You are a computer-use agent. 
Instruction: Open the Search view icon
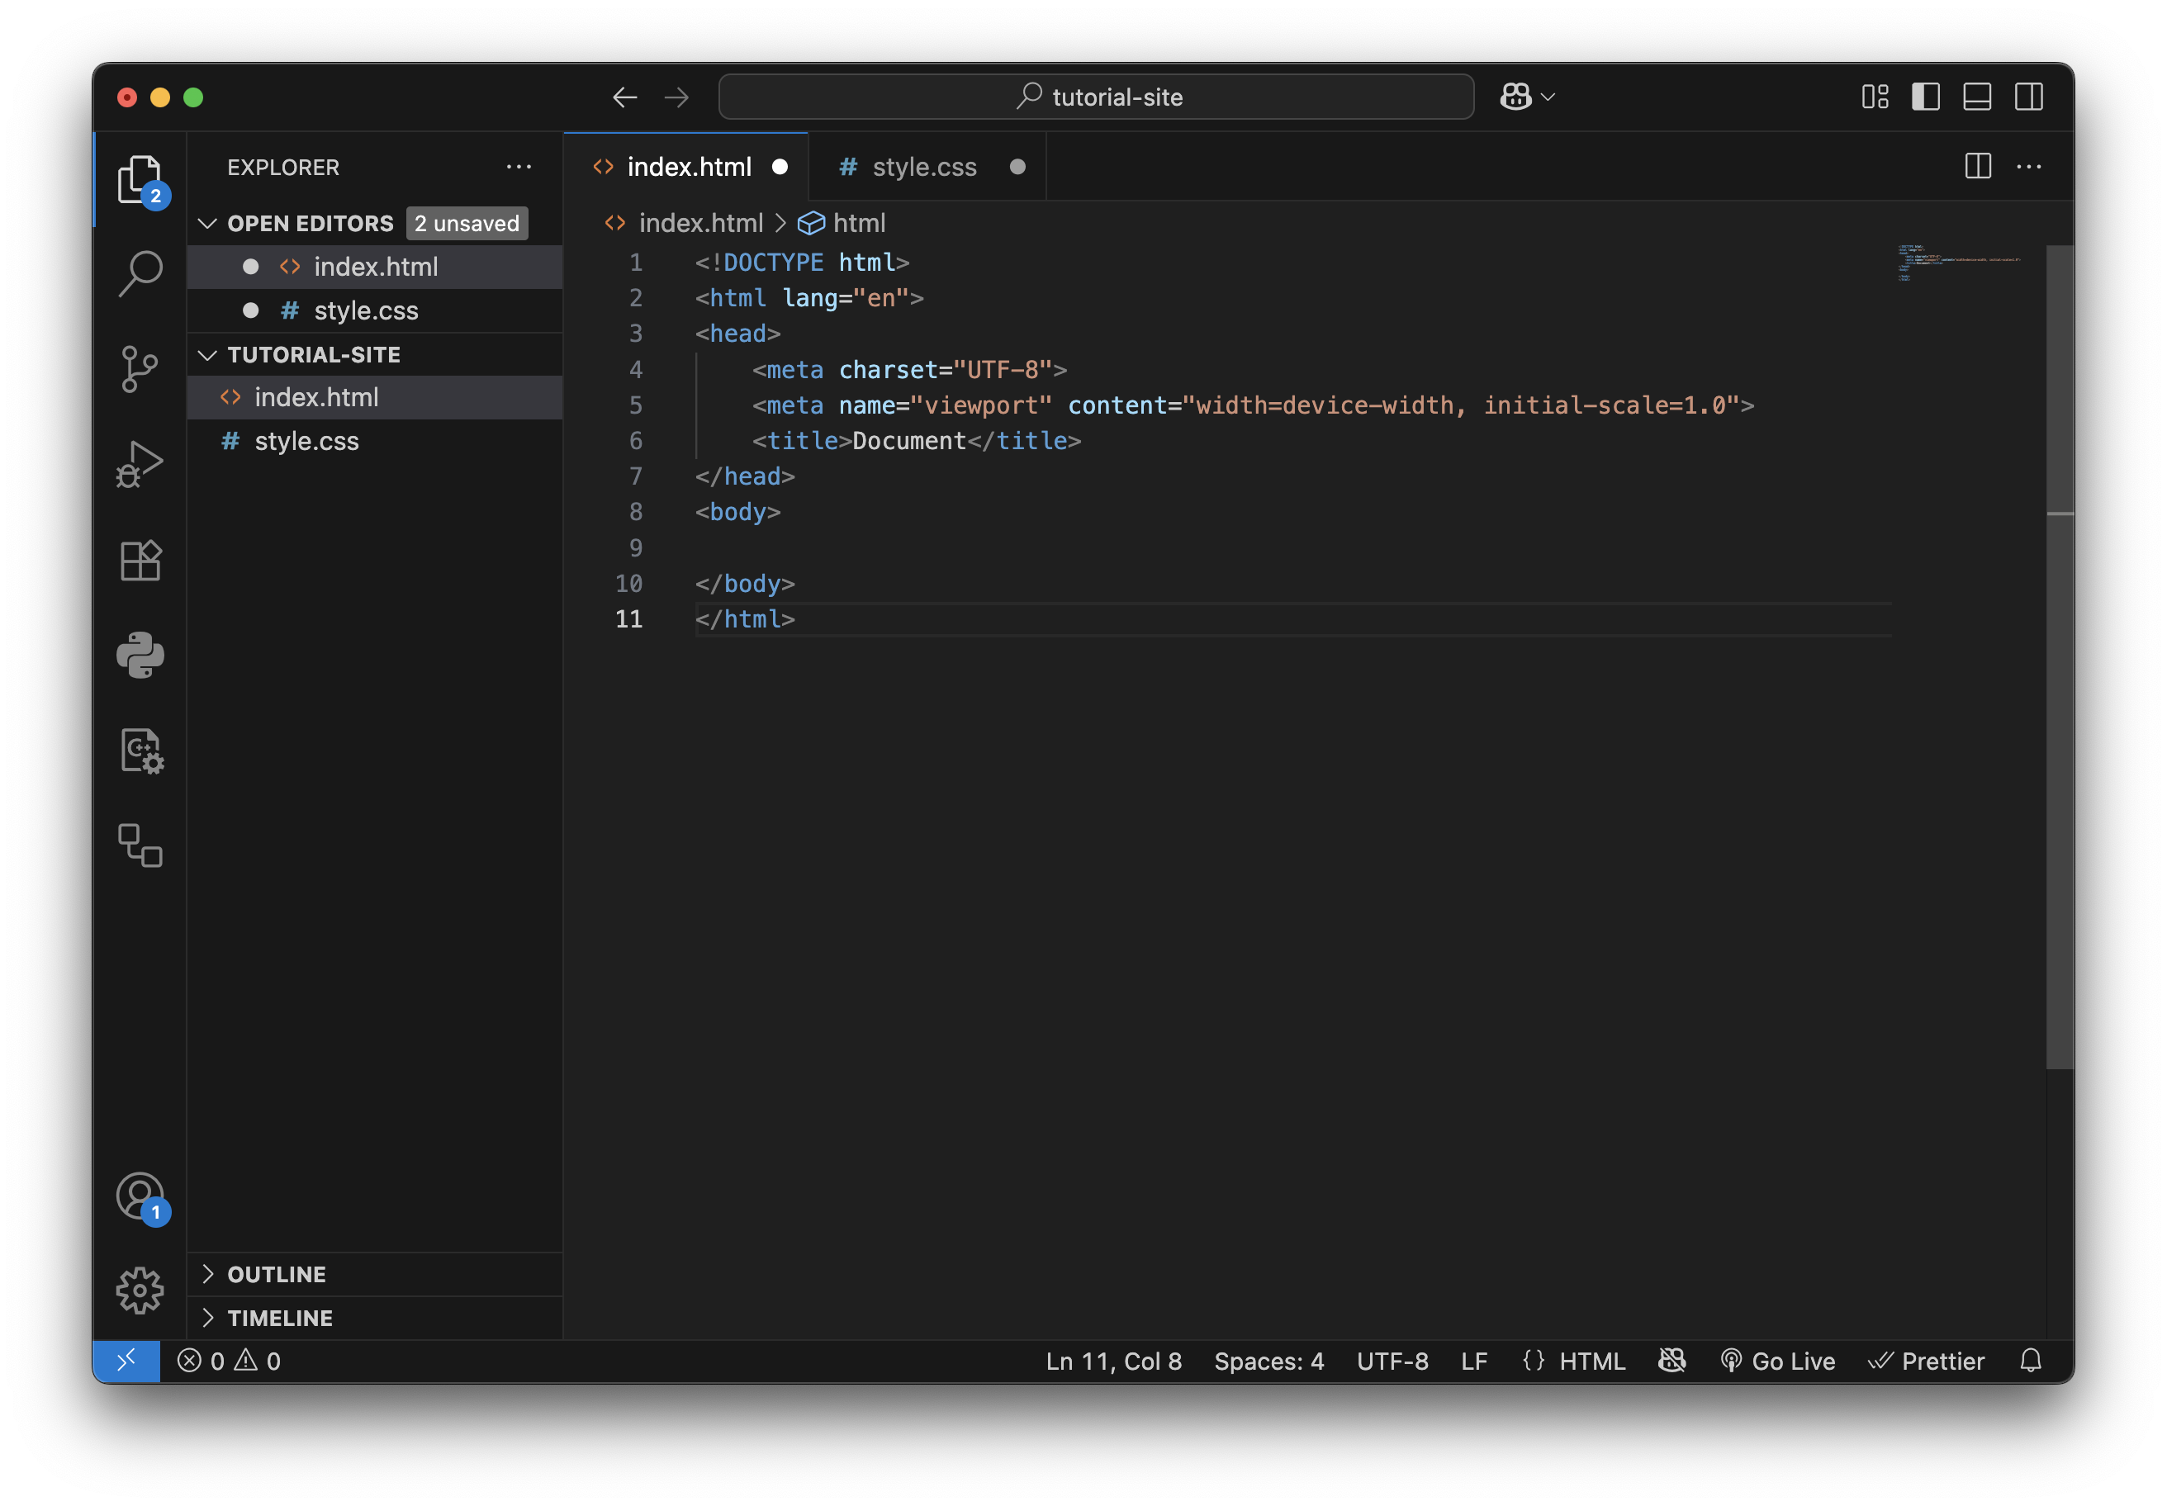pyautogui.click(x=140, y=273)
